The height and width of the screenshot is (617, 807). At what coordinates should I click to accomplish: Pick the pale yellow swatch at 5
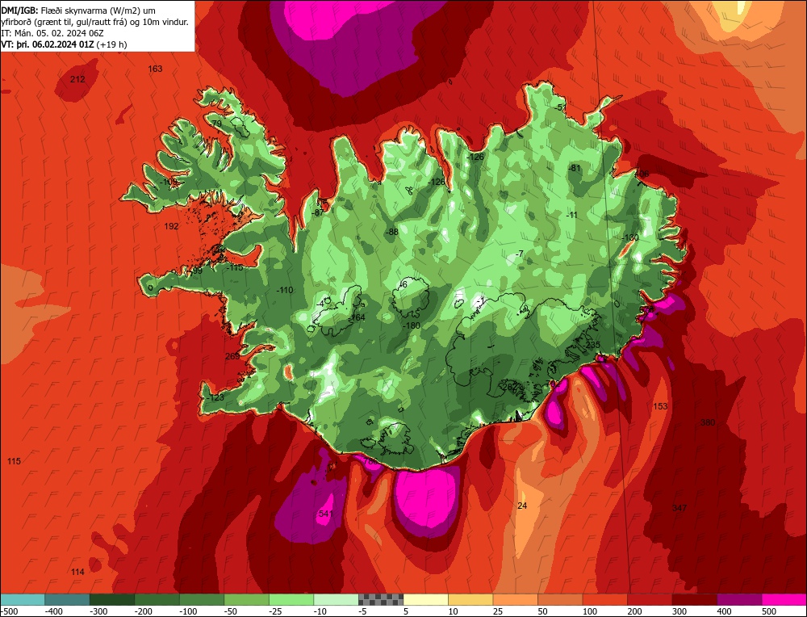[425, 599]
